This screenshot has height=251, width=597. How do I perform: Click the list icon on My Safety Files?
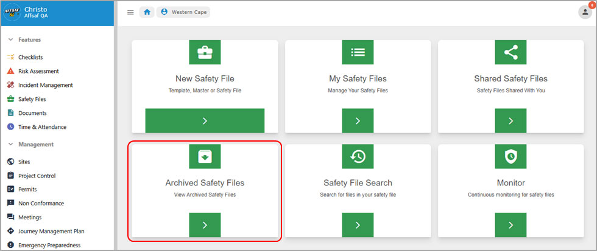[358, 52]
